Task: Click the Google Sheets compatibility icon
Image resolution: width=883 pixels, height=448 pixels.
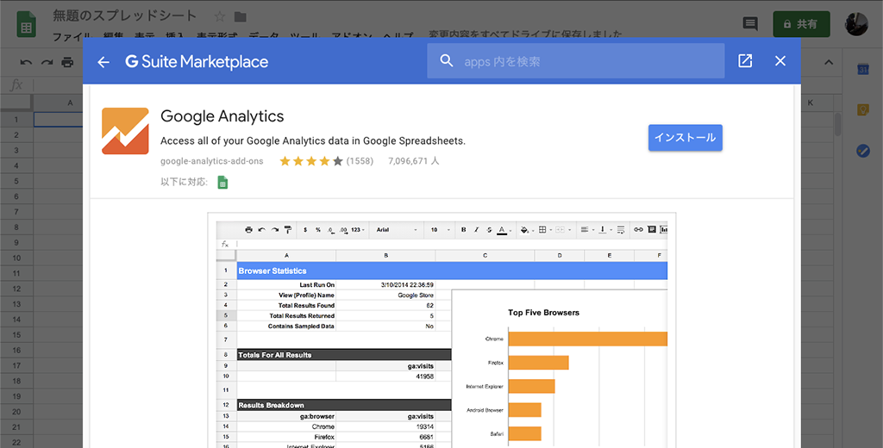Action: click(223, 183)
